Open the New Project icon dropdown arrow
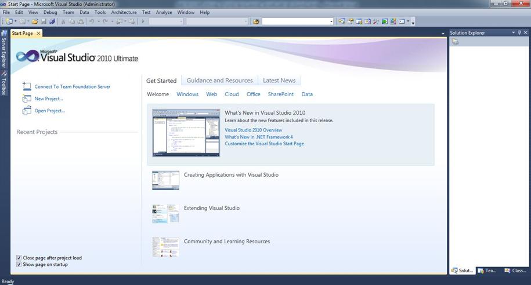531x285 pixels. (16, 21)
